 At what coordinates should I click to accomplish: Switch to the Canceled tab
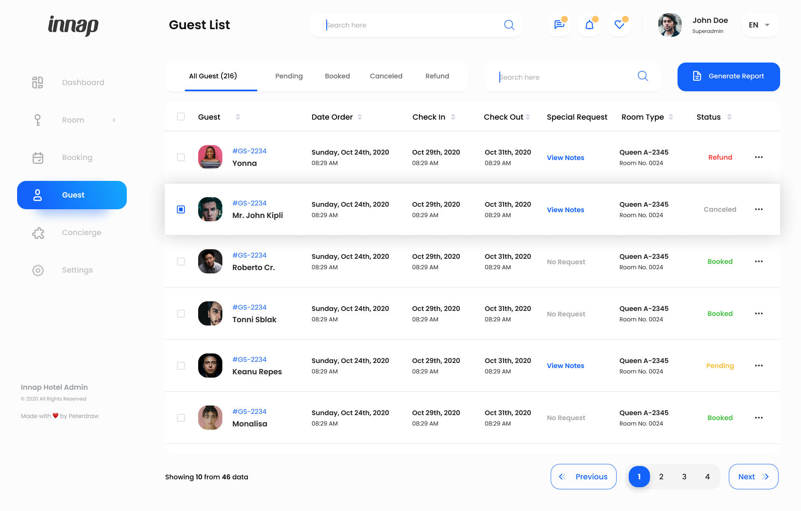pos(386,76)
